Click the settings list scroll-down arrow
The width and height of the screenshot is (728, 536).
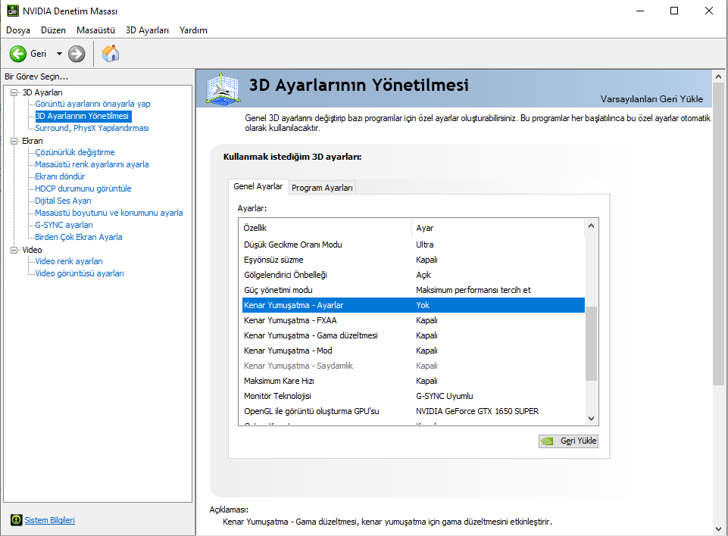(x=591, y=418)
